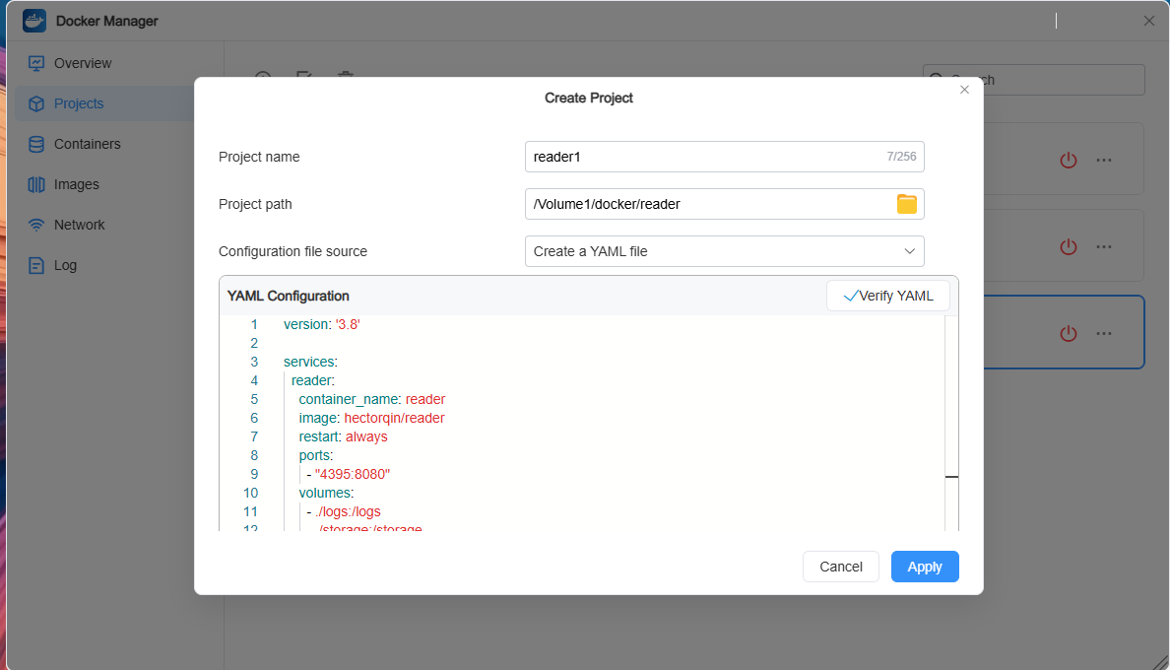
Task: Click the Projects cube icon
Action: [x=35, y=103]
